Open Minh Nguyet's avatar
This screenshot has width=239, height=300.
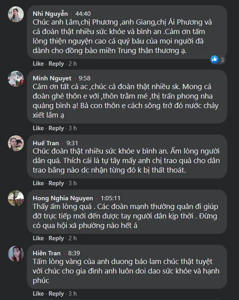point(16,79)
